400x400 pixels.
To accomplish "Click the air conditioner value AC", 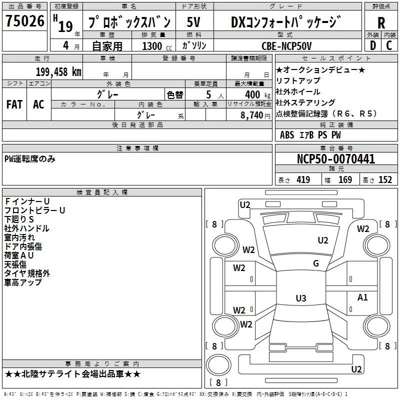I will click(39, 104).
